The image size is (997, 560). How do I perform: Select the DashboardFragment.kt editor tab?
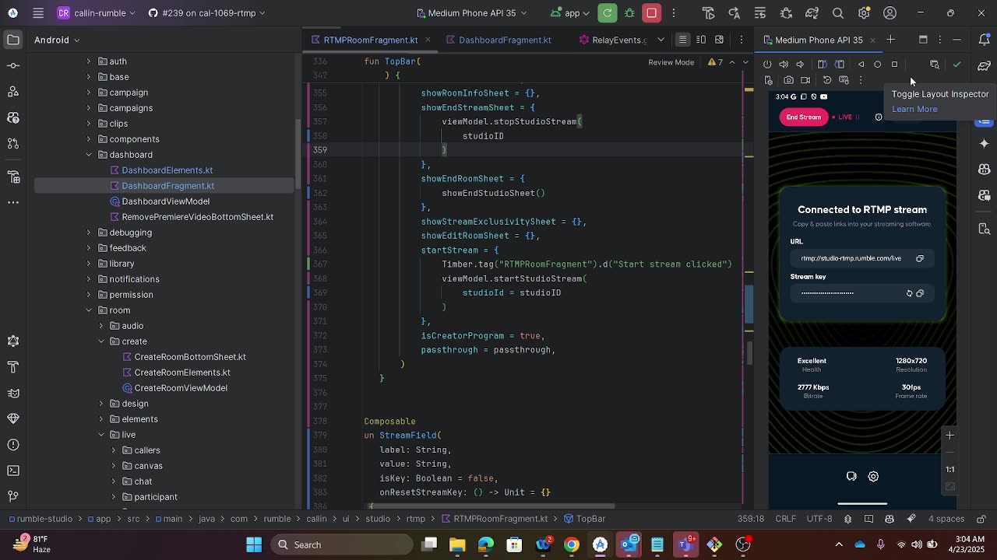[498, 40]
